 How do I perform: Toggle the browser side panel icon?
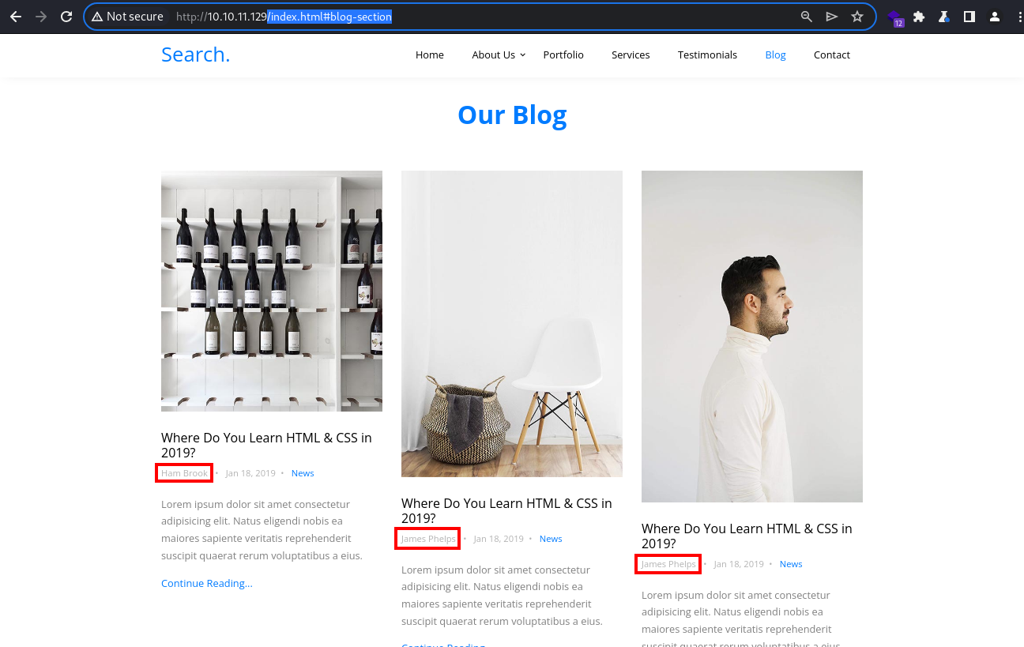[x=969, y=17]
